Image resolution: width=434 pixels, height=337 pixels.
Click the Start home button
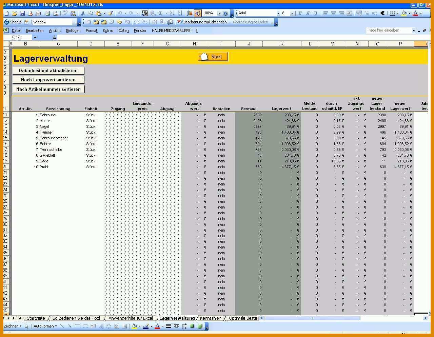tap(213, 57)
